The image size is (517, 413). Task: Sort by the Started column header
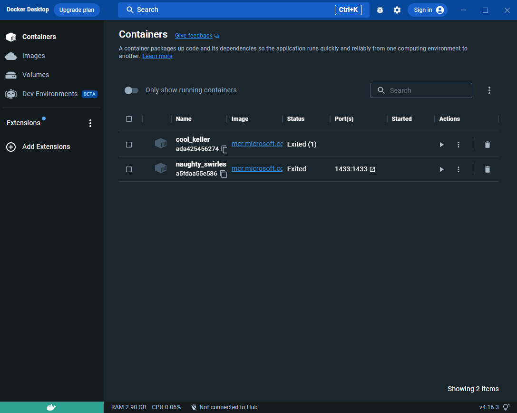pos(401,119)
